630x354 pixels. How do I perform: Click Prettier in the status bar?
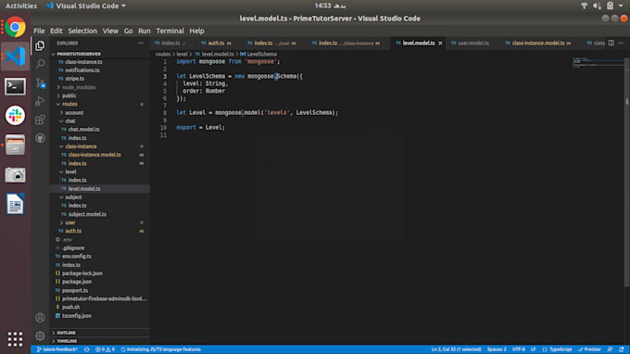pyautogui.click(x=590, y=349)
